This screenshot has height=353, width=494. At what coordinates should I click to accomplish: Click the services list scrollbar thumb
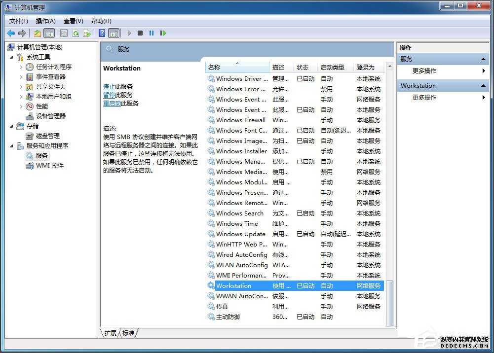(390, 303)
